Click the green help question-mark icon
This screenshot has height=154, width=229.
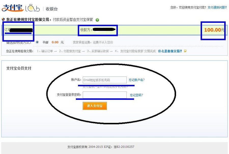point(97,20)
